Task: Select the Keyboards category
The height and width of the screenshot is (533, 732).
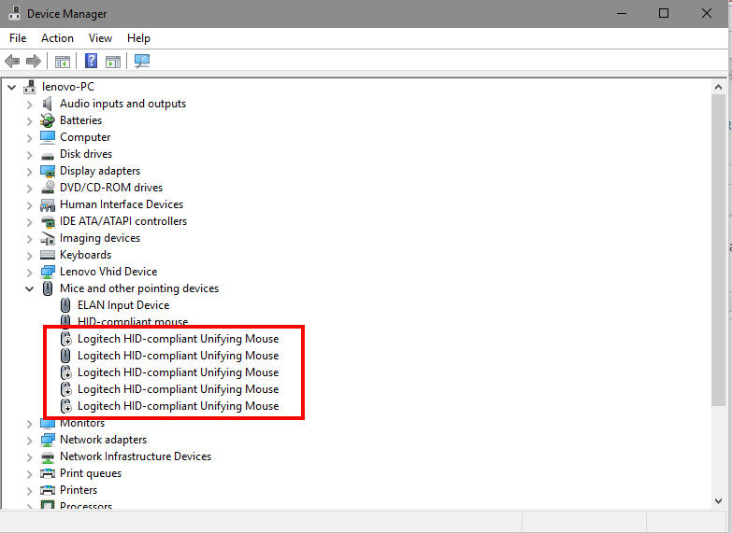Action: [85, 255]
